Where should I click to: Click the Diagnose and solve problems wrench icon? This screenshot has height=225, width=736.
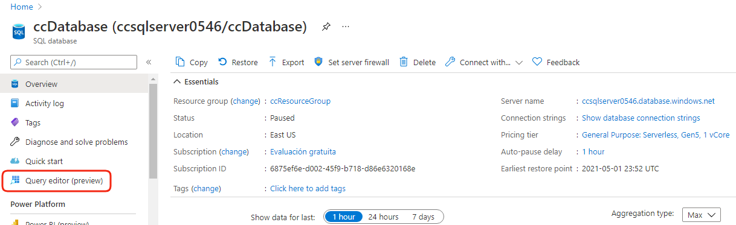pyautogui.click(x=15, y=142)
